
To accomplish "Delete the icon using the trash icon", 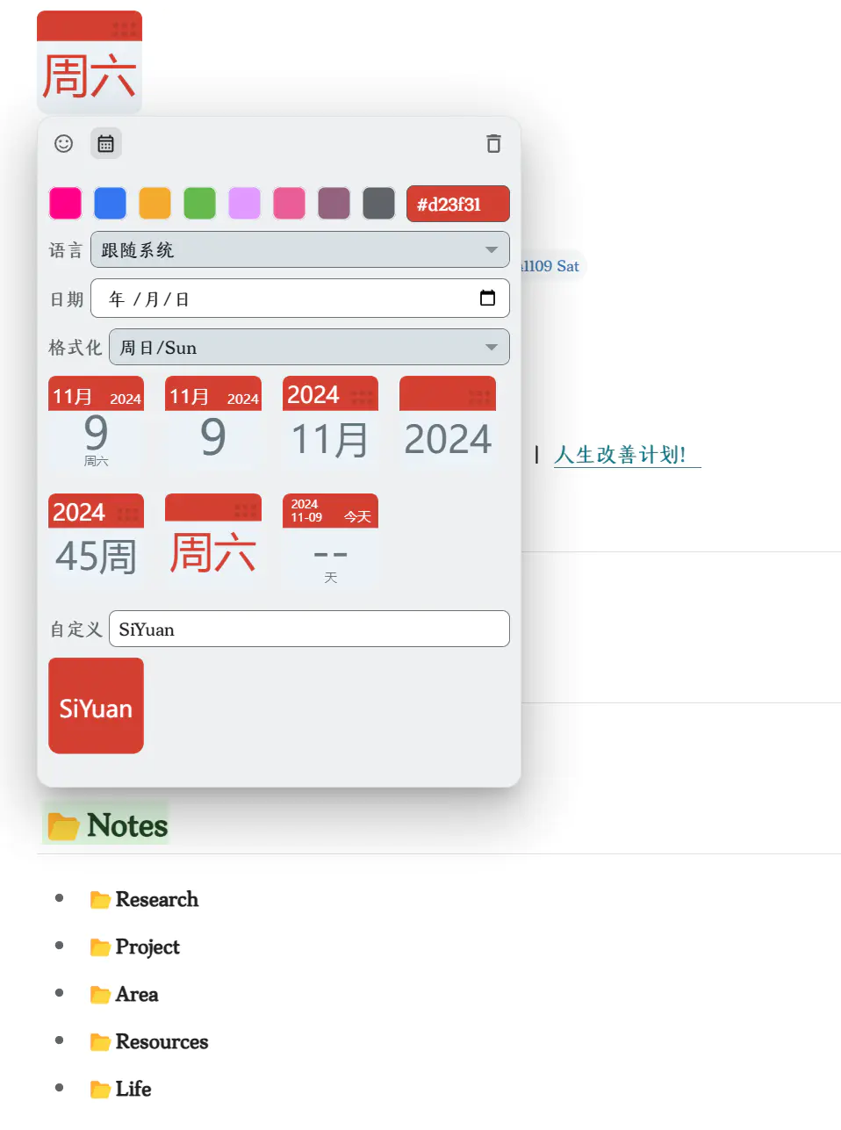I will pyautogui.click(x=492, y=143).
